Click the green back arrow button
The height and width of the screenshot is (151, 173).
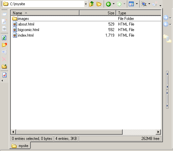108,4
